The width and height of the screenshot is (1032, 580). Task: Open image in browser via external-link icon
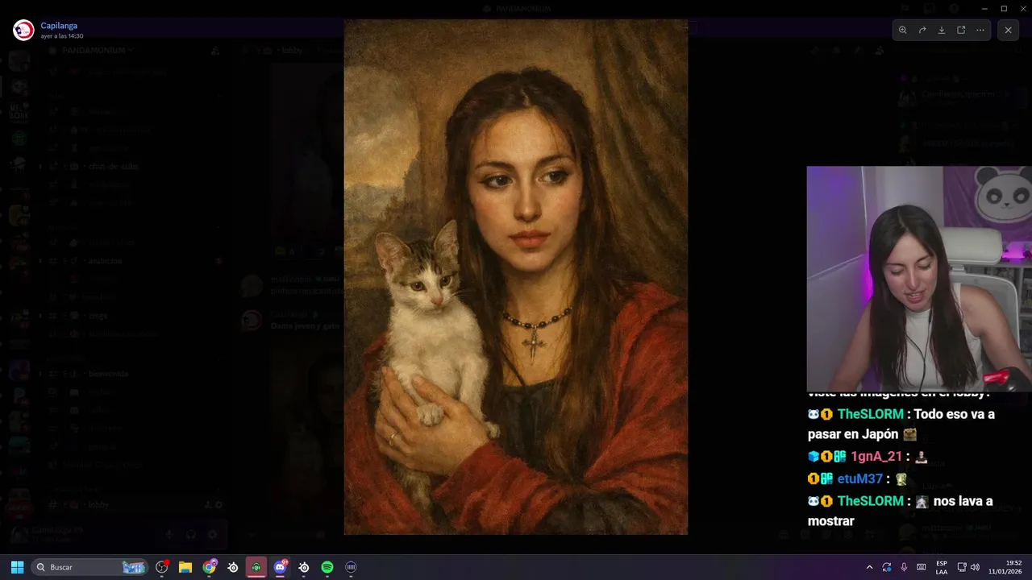coord(961,30)
